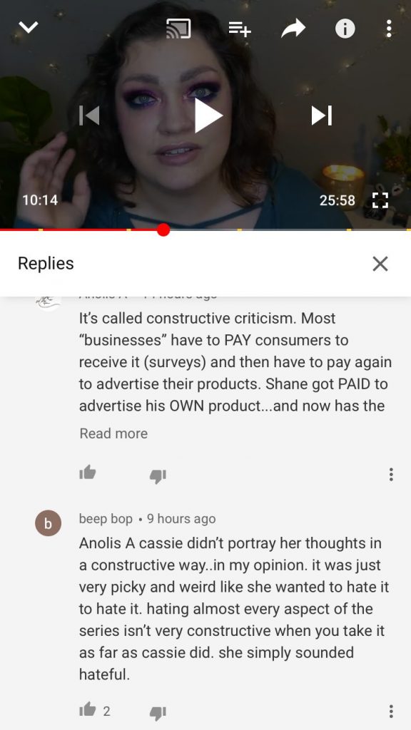Open options menu for Anolis A's comment
This screenshot has width=411, height=730.
(x=391, y=474)
